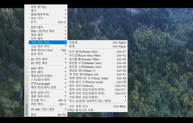Select highlighted '기본 영상 처리' entry

point(48,42)
